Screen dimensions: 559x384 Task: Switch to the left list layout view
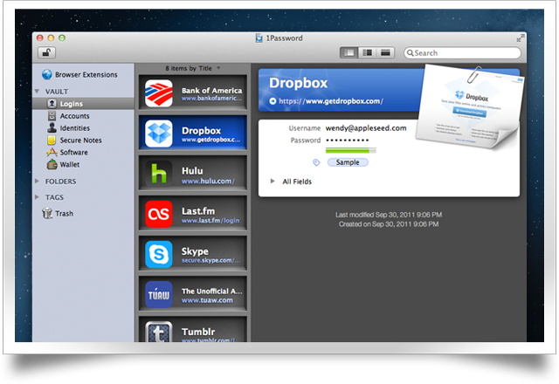tap(349, 53)
